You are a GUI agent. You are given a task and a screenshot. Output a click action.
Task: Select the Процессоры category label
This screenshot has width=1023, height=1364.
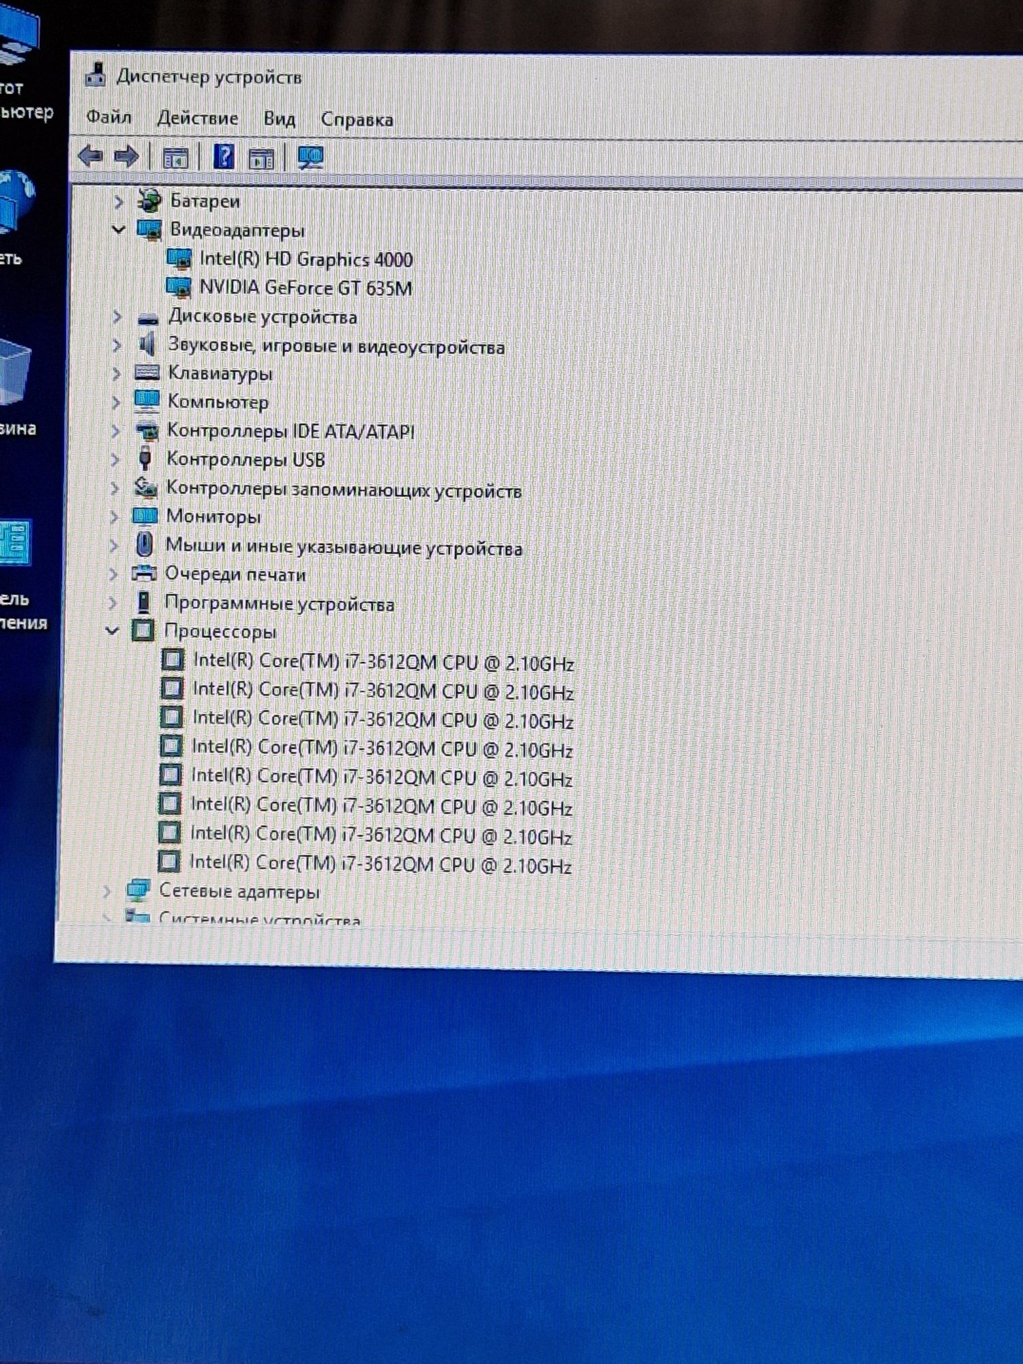(220, 632)
